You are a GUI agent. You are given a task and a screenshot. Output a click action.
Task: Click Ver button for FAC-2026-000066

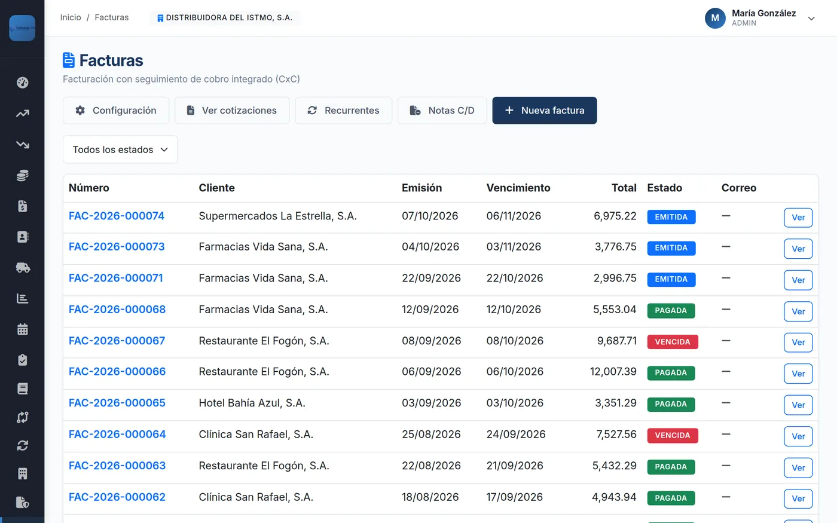click(798, 374)
